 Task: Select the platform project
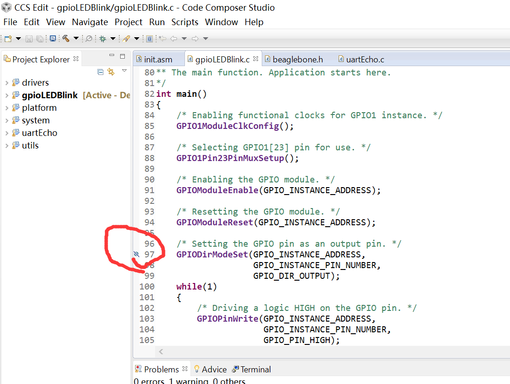[x=39, y=108]
